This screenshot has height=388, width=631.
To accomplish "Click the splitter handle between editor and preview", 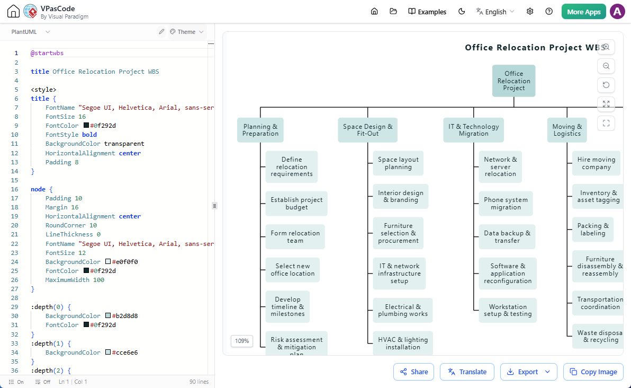I will pos(214,206).
